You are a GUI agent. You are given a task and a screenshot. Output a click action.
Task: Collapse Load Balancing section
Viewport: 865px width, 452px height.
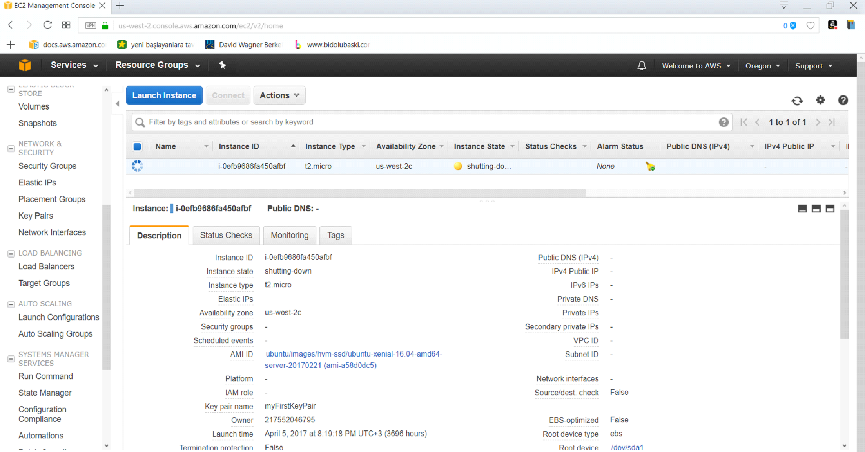(11, 254)
